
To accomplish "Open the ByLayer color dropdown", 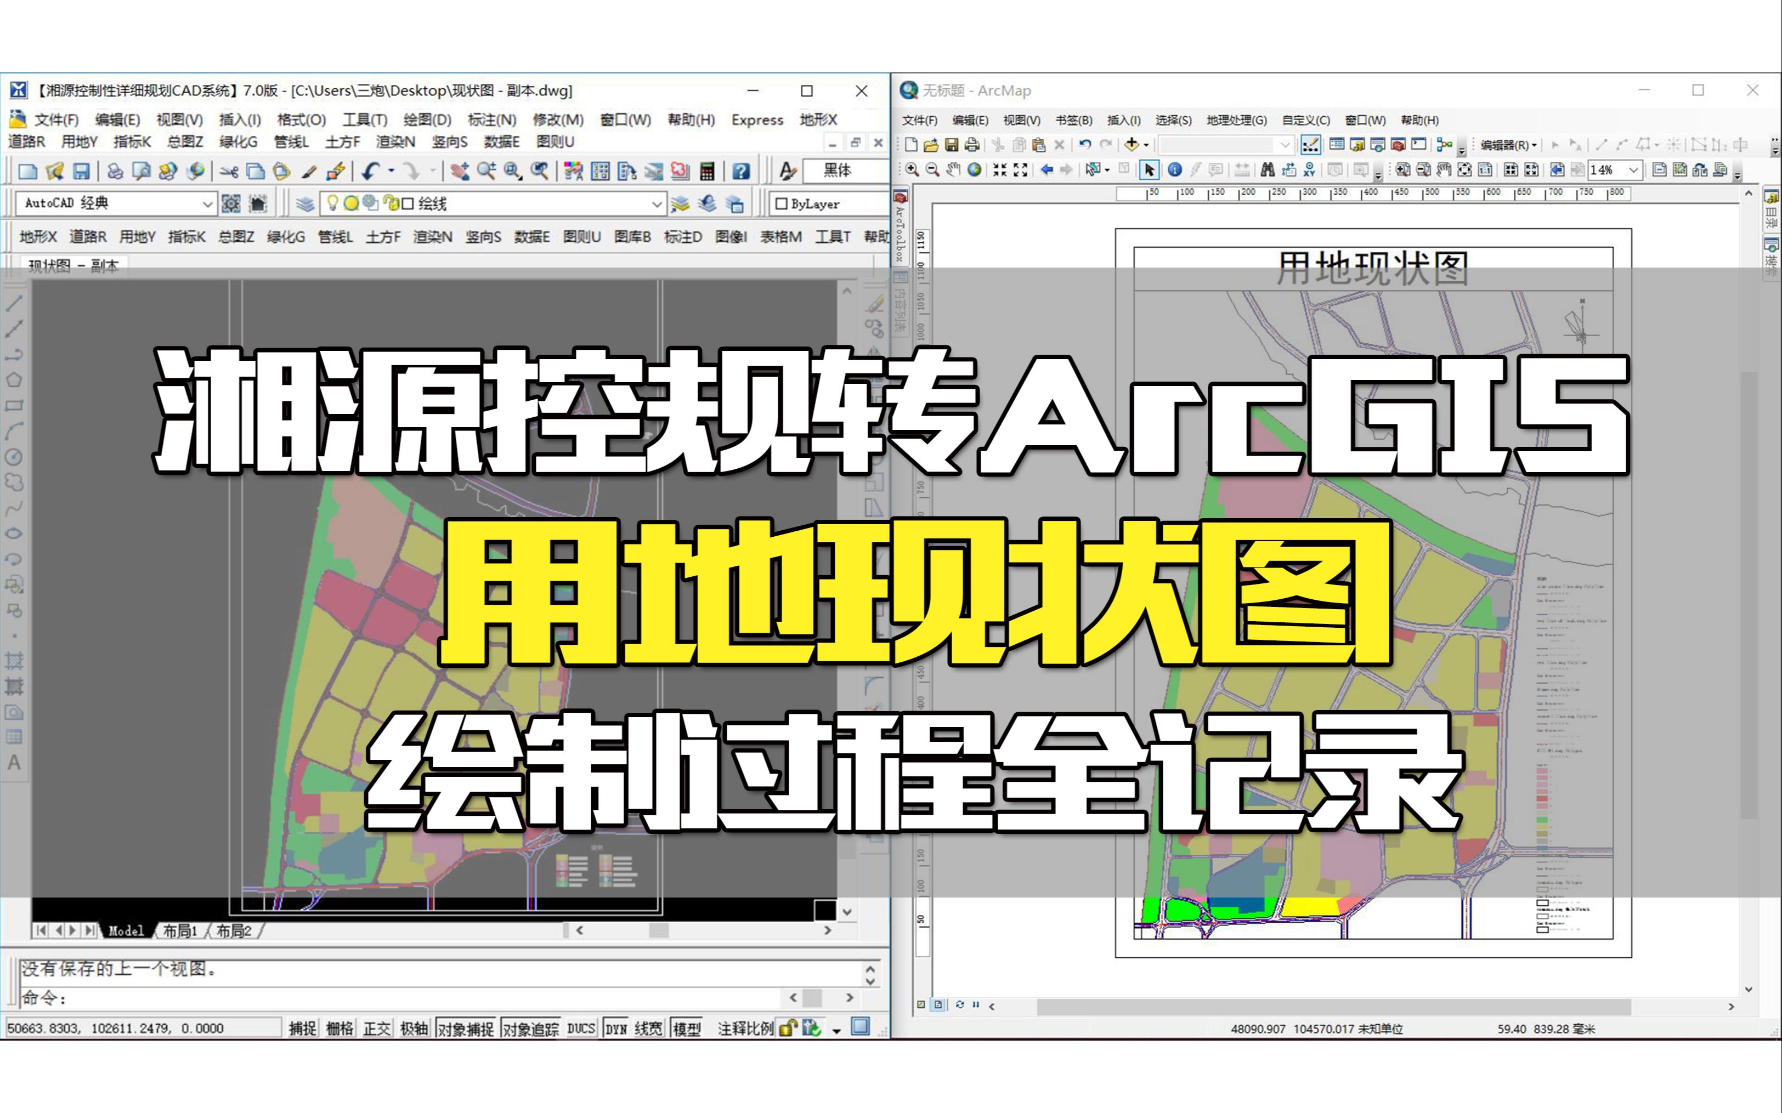I will coord(829,204).
